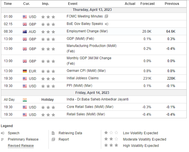This screenshot has height=152, width=189.
Task: Click the Forecast column header
Action: 147,4
